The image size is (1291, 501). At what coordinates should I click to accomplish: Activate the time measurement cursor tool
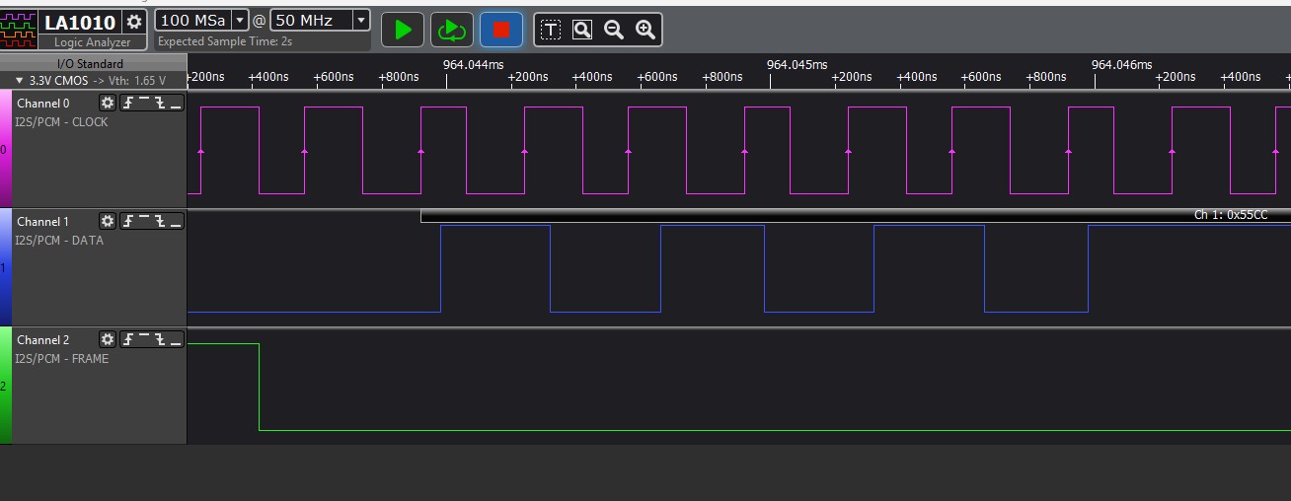tap(551, 30)
